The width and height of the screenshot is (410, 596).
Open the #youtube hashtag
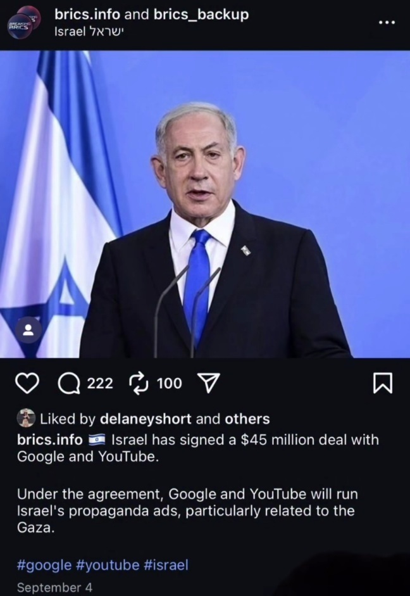(108, 565)
